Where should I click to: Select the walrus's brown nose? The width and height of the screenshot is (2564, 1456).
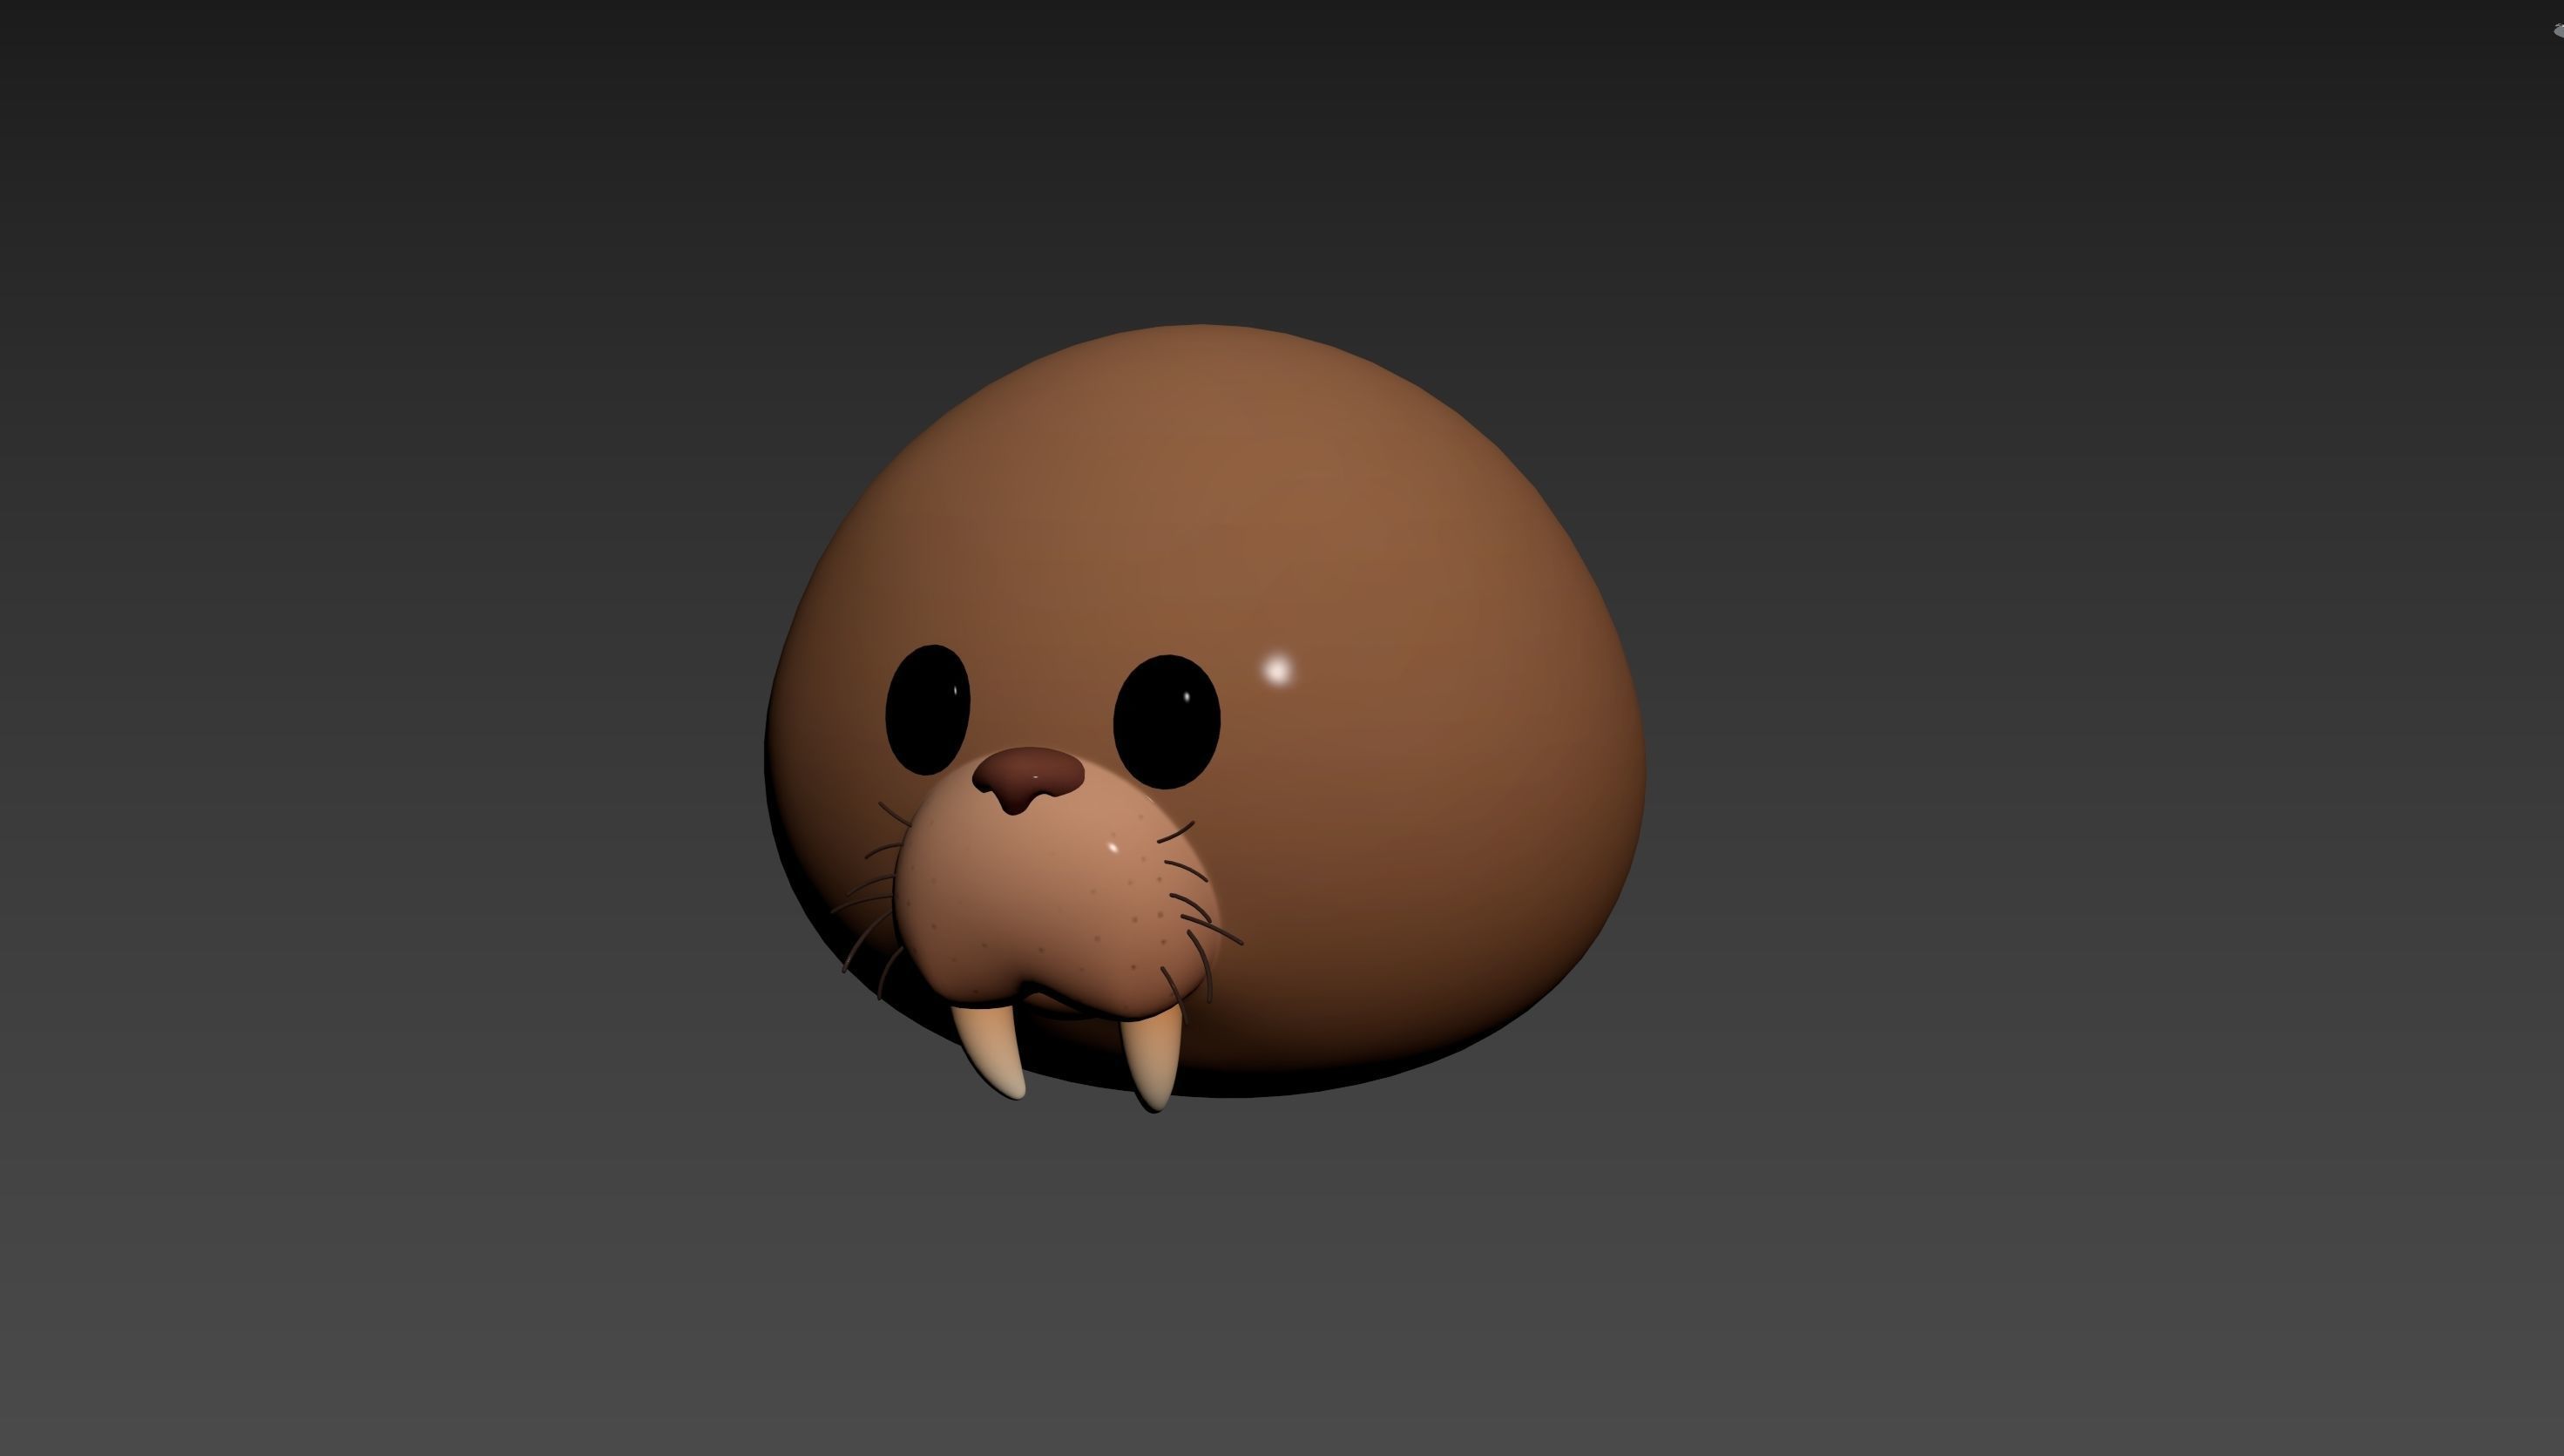(1027, 779)
